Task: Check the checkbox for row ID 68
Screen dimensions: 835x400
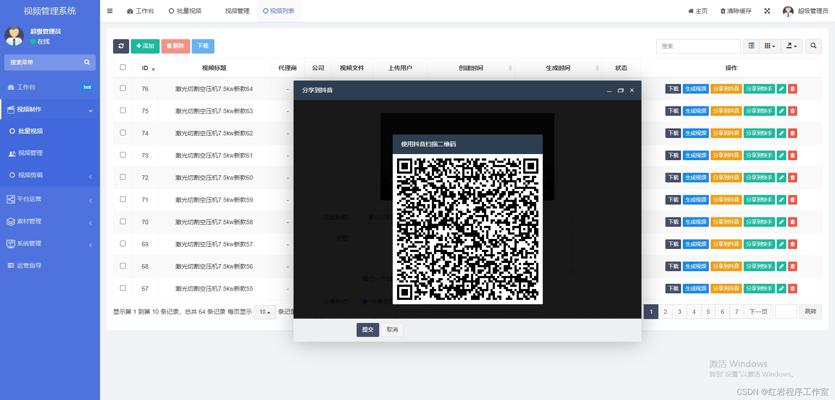Action: coord(123,266)
